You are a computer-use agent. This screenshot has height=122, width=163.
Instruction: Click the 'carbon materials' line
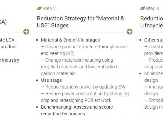click(58, 73)
